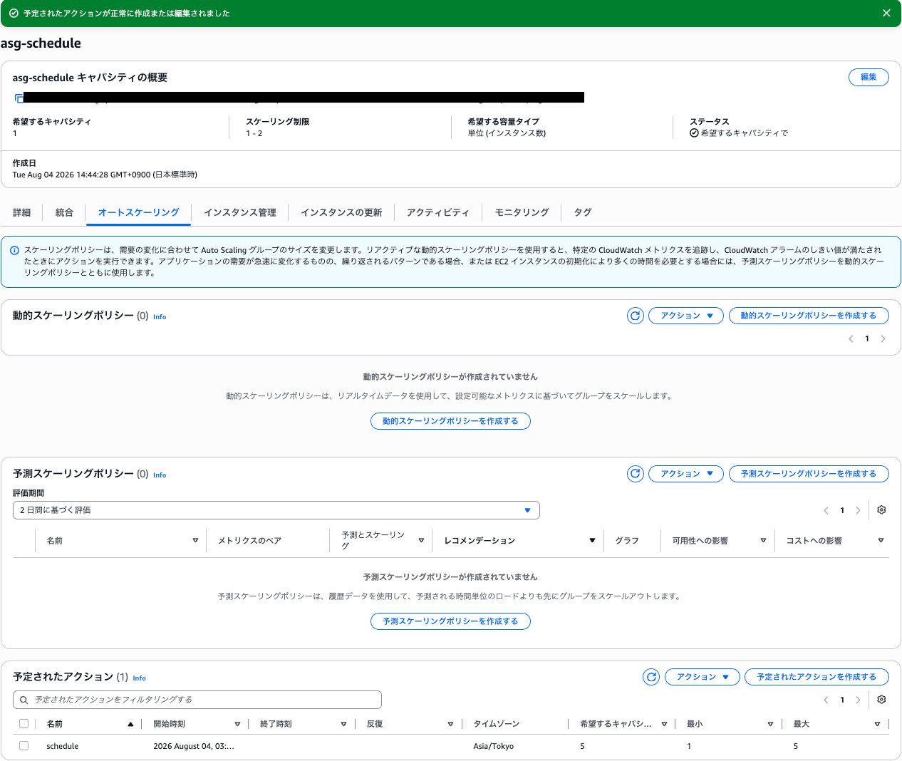
Task: Click 予定されたアクションを作成する button
Action: 817,677
